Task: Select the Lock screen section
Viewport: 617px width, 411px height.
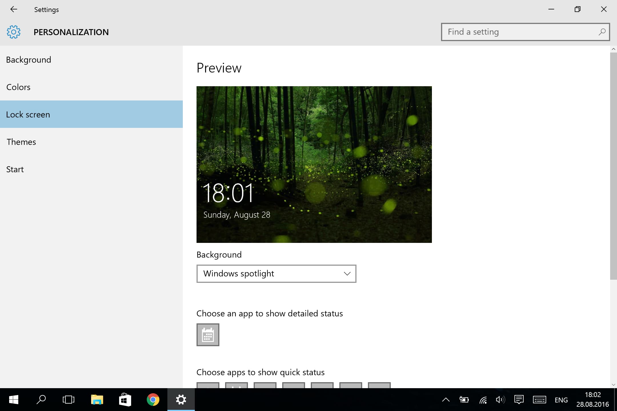Action: pos(91,114)
